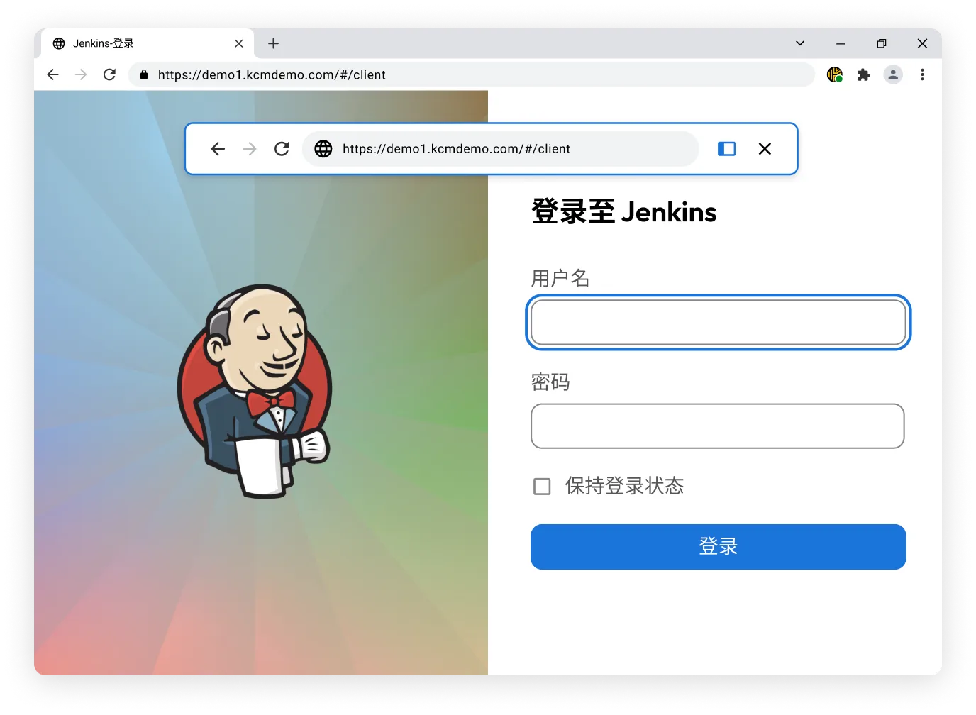The width and height of the screenshot is (976, 715).
Task: Click the Jenkins butler mascot image
Action: (x=254, y=391)
